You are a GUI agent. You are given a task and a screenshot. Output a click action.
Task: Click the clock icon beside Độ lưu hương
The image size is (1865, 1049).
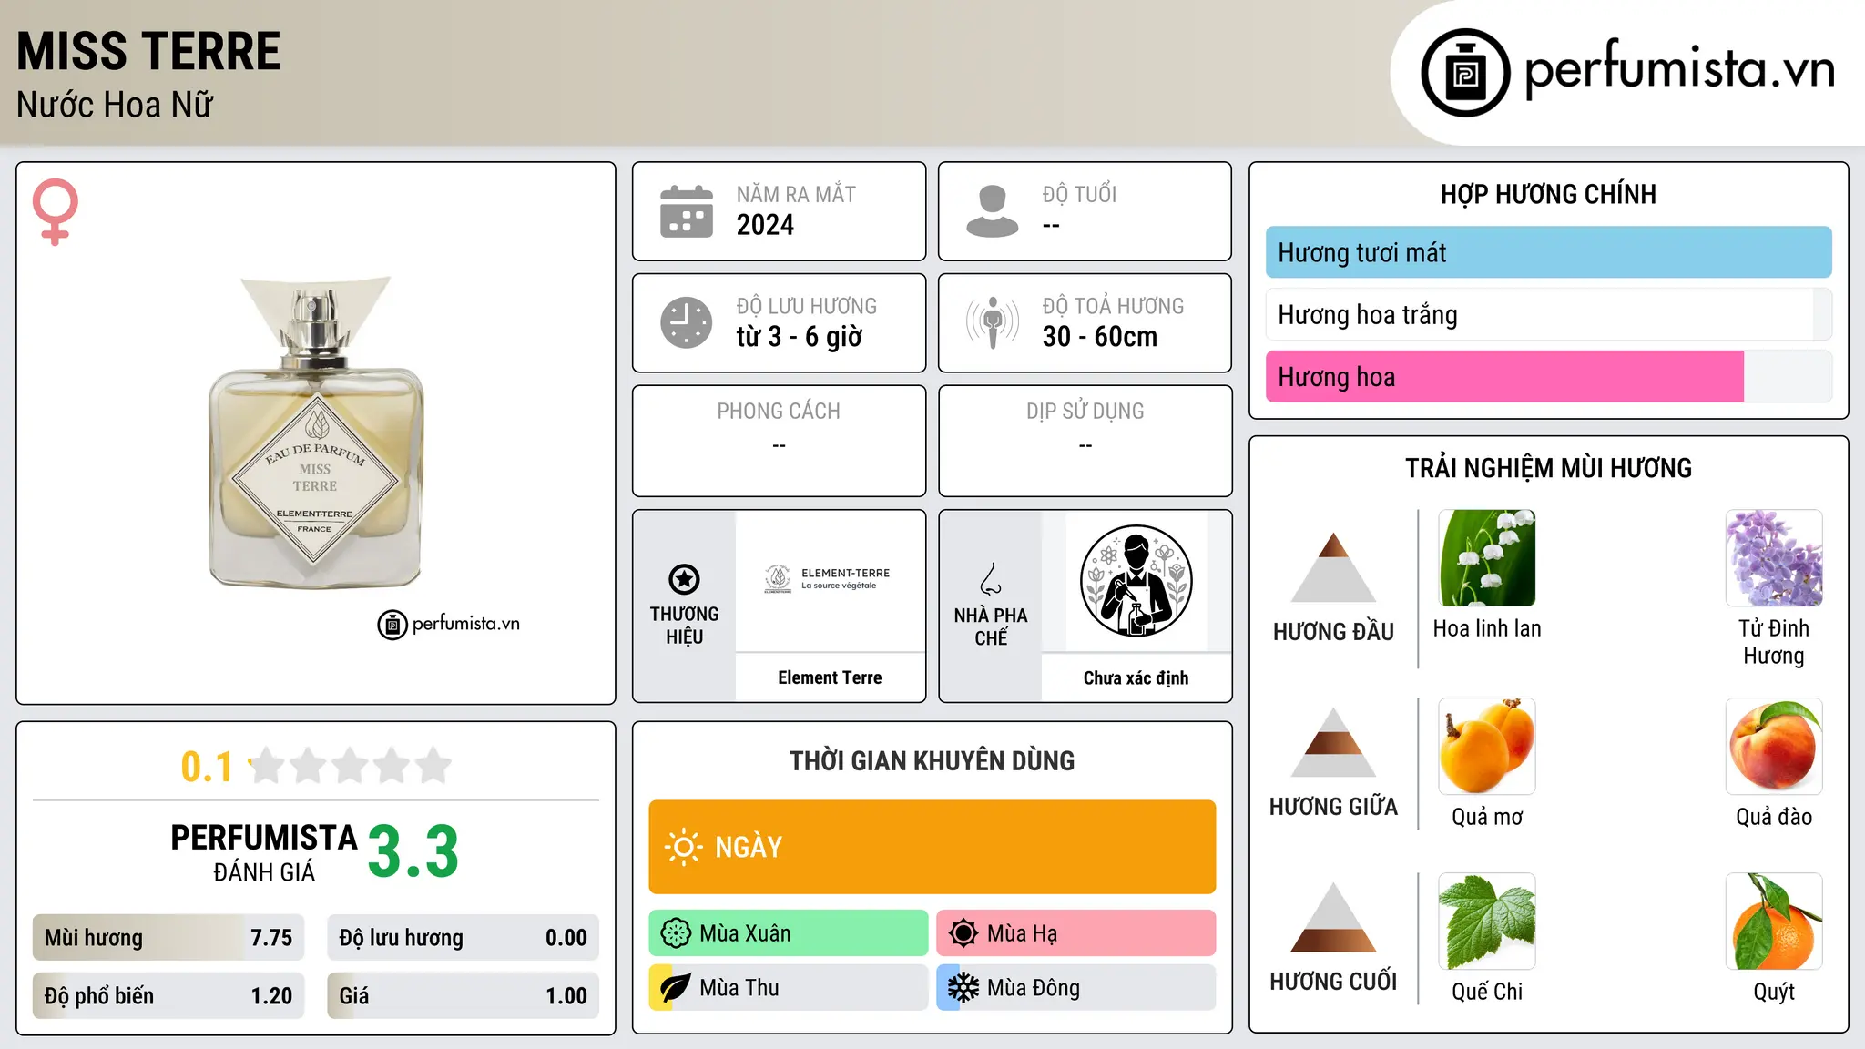687,322
